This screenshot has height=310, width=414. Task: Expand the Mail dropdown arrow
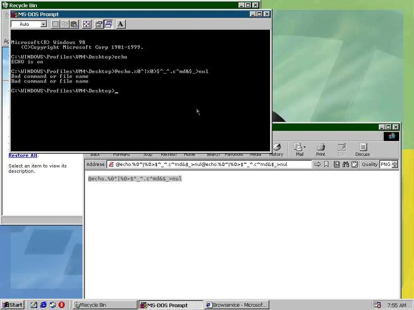(305, 147)
